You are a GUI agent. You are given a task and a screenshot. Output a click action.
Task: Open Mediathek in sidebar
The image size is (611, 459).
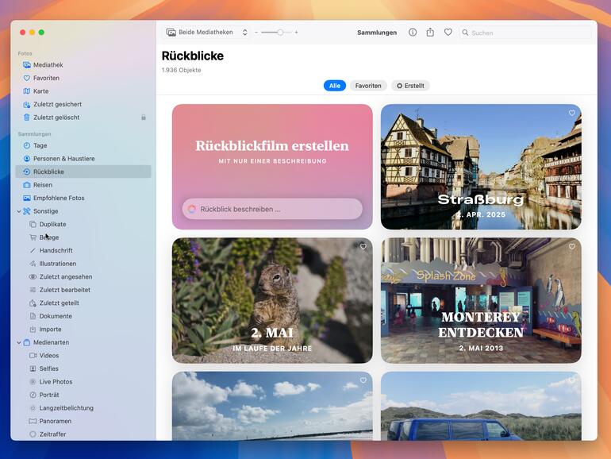coord(83,65)
